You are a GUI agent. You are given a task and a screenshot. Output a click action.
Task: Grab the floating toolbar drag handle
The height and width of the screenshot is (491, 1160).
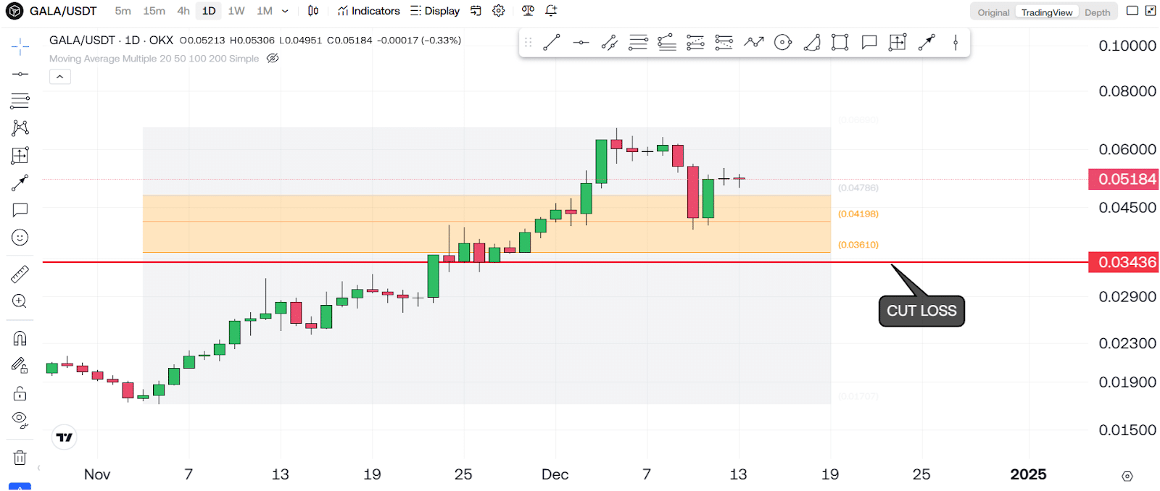[528, 43]
